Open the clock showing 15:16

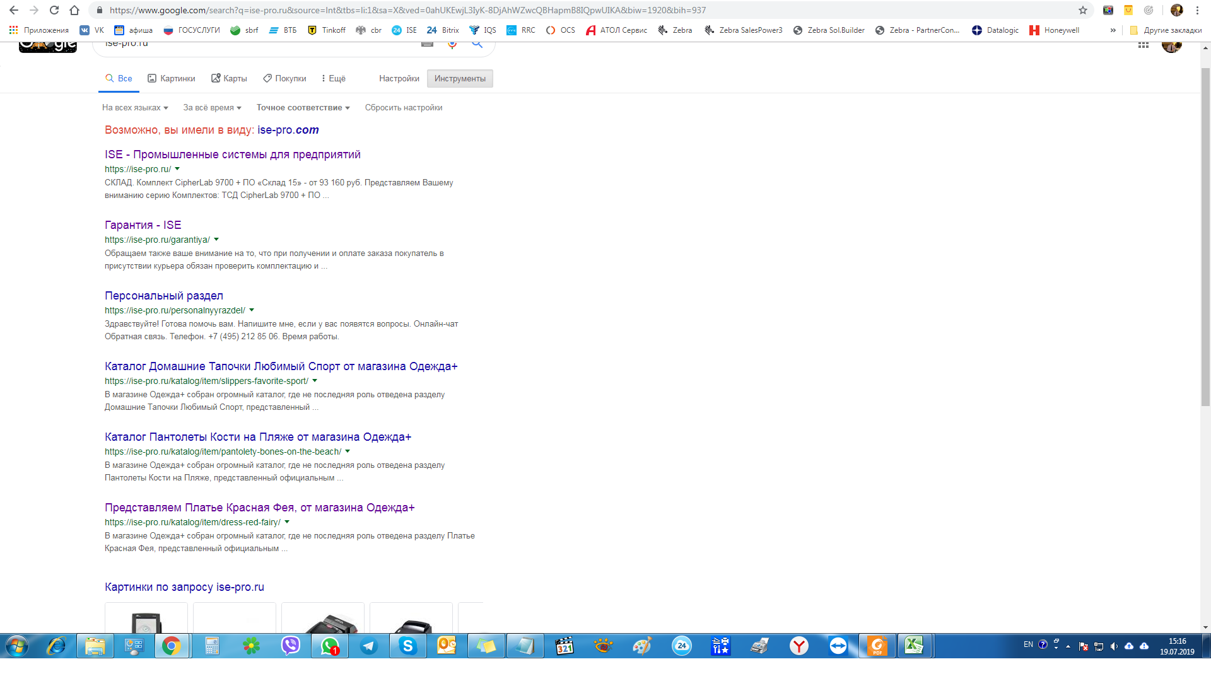(1177, 646)
